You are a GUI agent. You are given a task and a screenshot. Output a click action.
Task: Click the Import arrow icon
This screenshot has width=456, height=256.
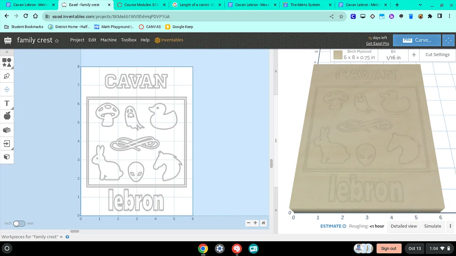click(7, 143)
